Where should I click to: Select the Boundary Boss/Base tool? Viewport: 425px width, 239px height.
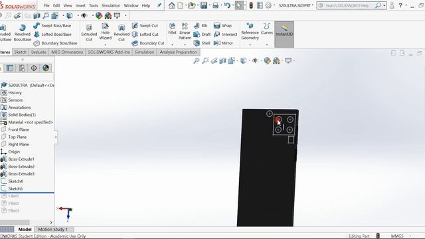[x=55, y=42]
